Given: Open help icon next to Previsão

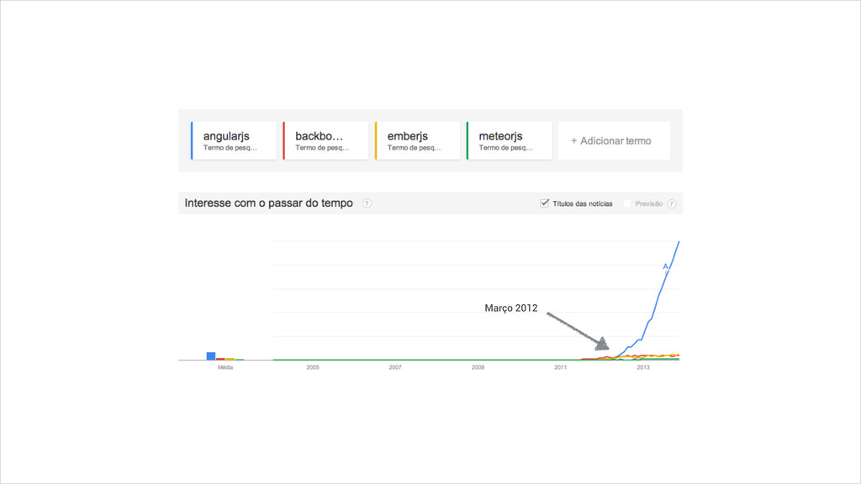Looking at the screenshot, I should [672, 203].
